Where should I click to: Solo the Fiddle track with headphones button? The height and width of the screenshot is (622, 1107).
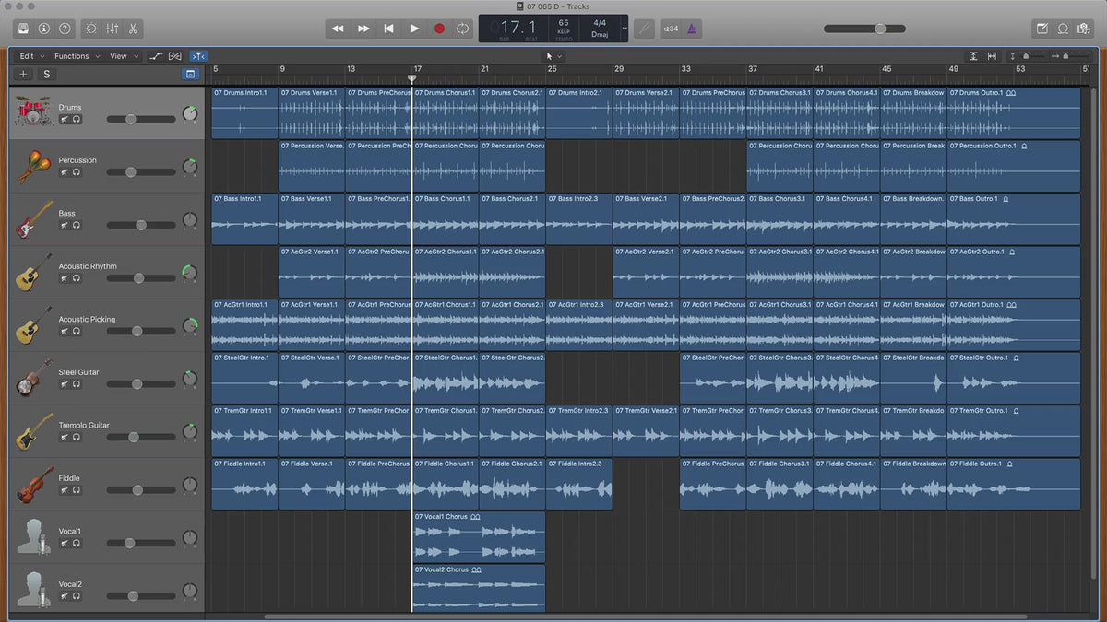coord(77,490)
